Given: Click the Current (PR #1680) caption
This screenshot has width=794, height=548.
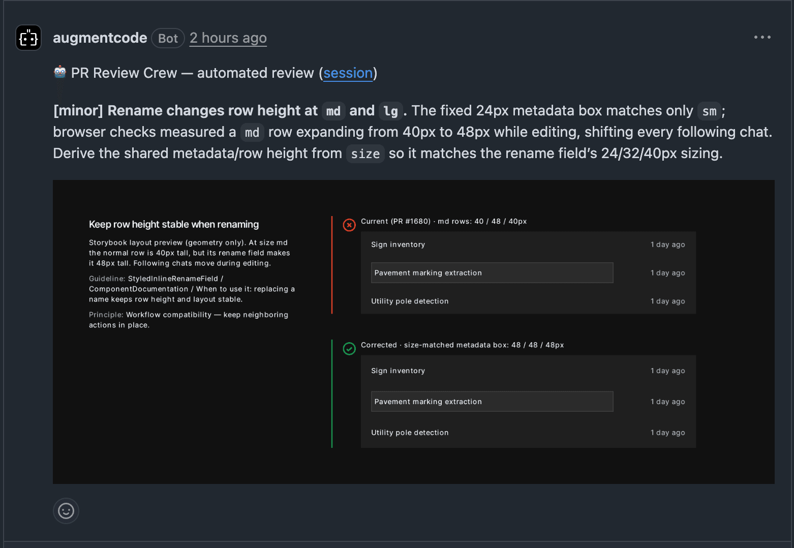Looking at the screenshot, I should coord(444,221).
